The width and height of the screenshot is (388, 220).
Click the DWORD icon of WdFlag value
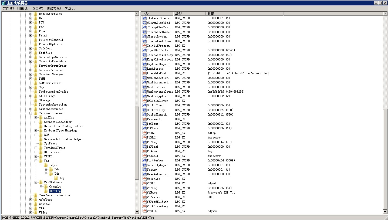click(144, 188)
